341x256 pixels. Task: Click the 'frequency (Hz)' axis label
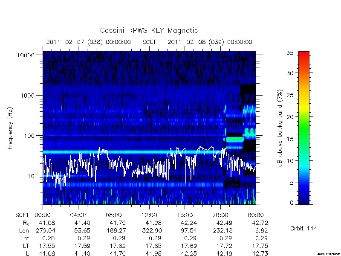pyautogui.click(x=10, y=128)
